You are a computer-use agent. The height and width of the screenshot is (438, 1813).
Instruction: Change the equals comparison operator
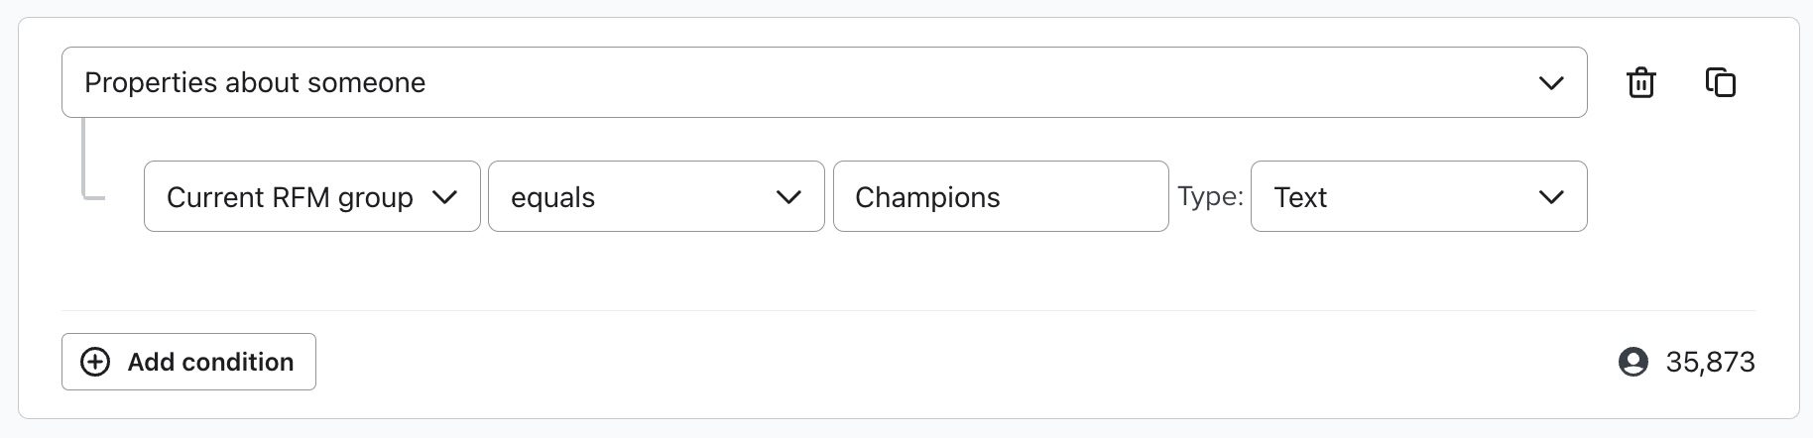coord(553,197)
